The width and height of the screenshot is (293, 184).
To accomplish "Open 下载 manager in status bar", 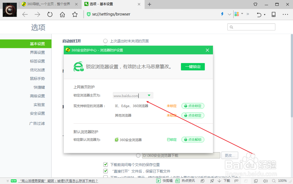I will (x=224, y=181).
